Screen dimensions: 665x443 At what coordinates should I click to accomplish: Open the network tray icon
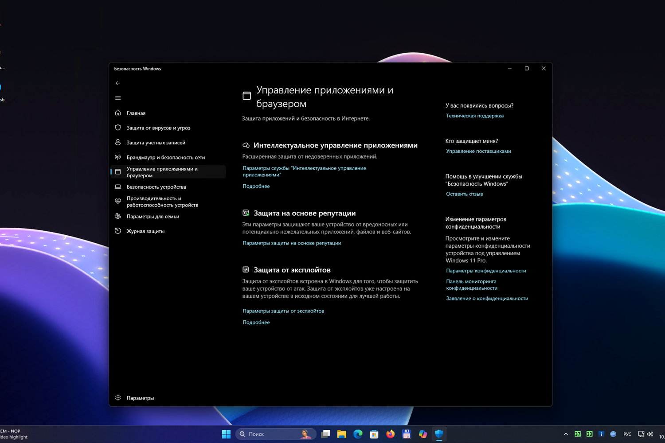point(641,434)
